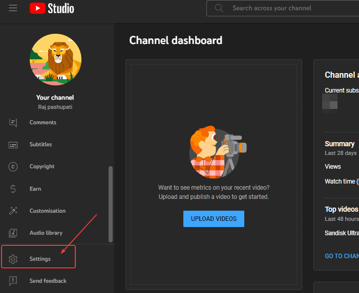
Task: Click the Subtitles sidebar icon
Action: pos(13,145)
